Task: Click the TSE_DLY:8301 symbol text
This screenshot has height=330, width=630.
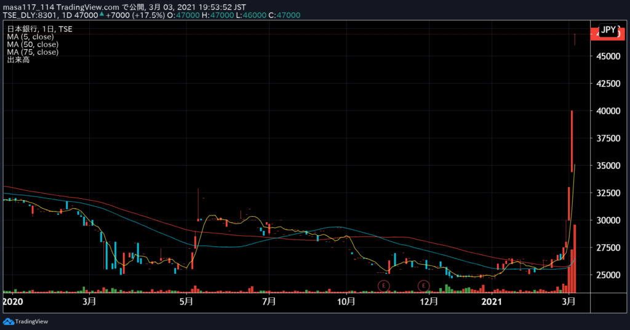Action: point(30,15)
